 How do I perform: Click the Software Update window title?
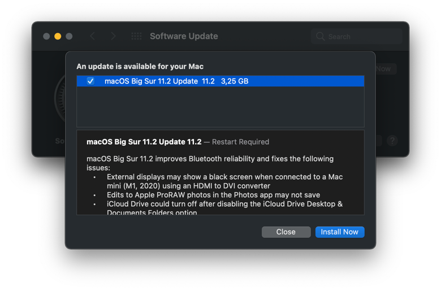click(184, 36)
